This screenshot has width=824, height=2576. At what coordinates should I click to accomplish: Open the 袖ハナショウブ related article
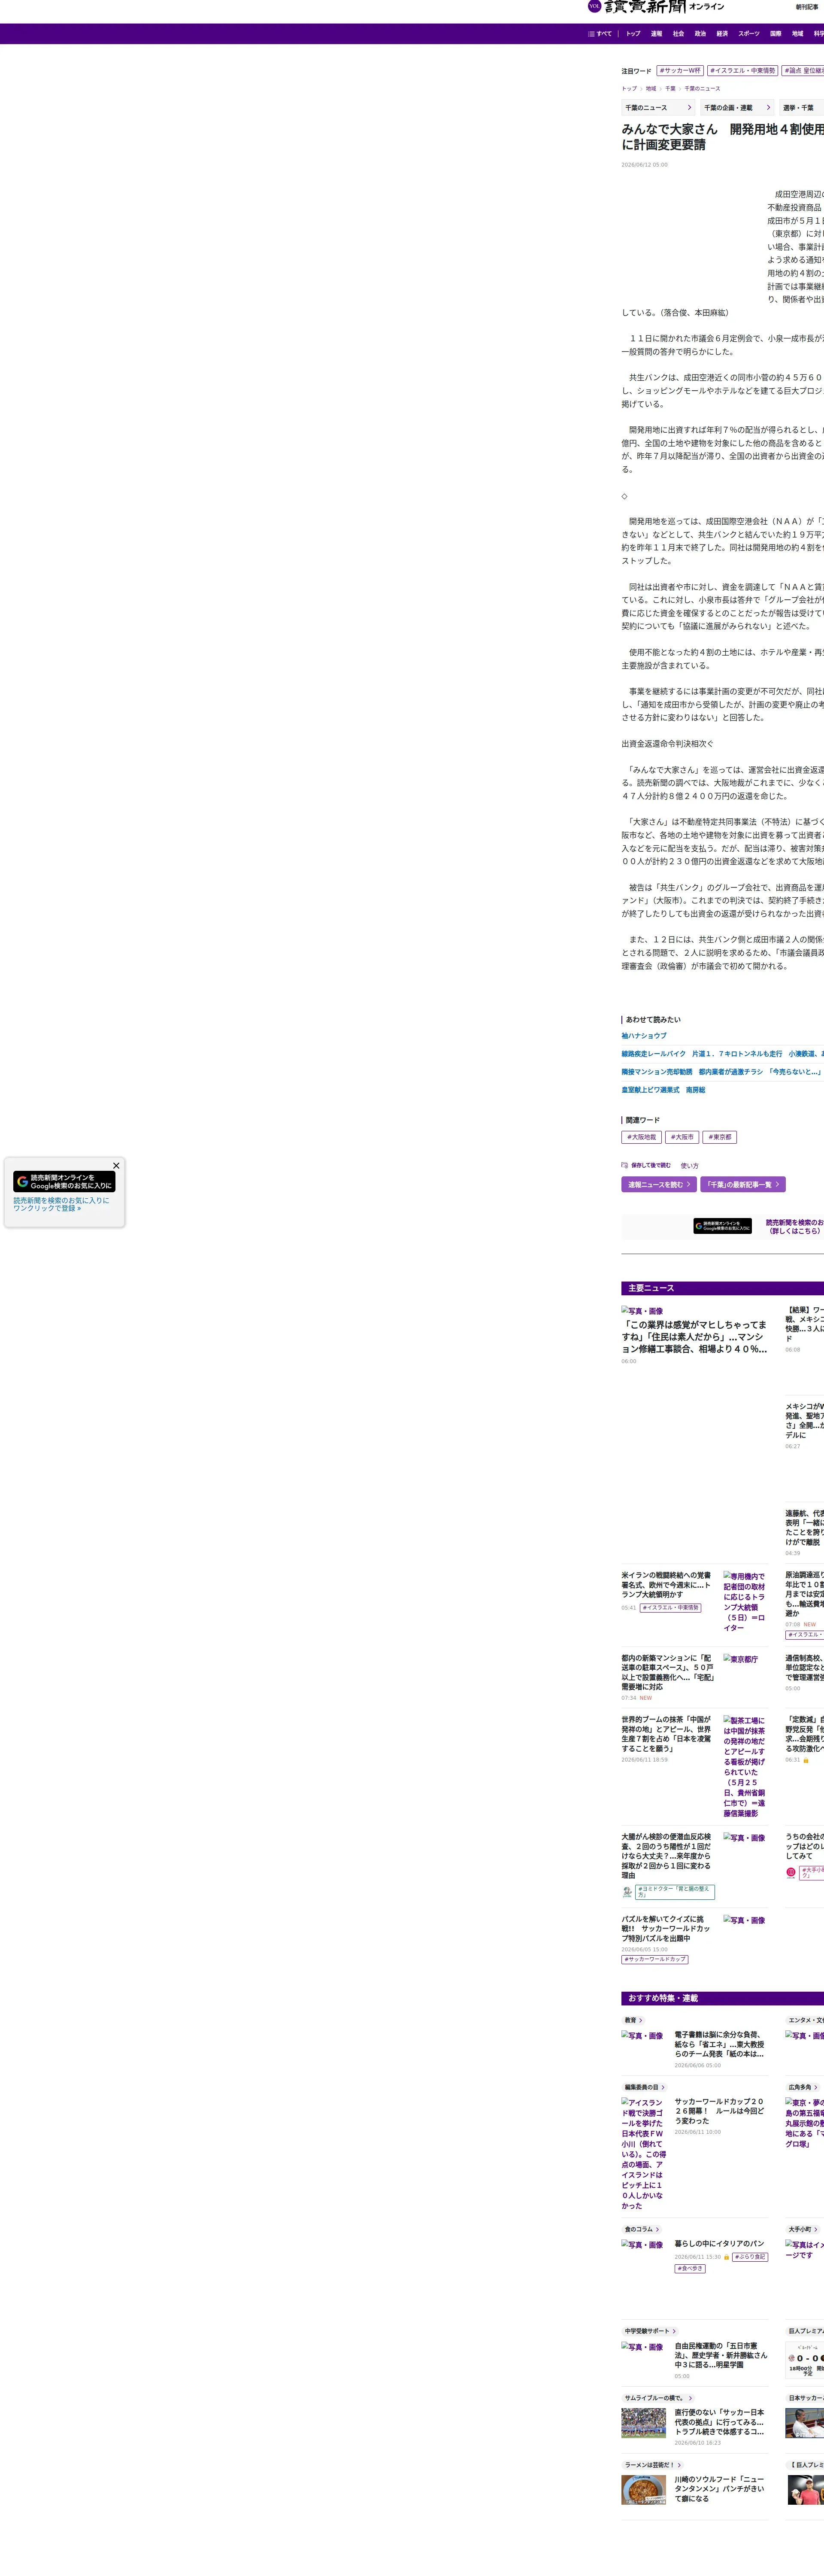(644, 1036)
